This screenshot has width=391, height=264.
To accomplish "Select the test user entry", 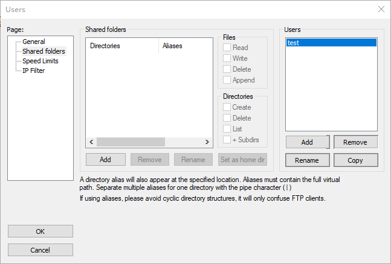I will pos(331,43).
